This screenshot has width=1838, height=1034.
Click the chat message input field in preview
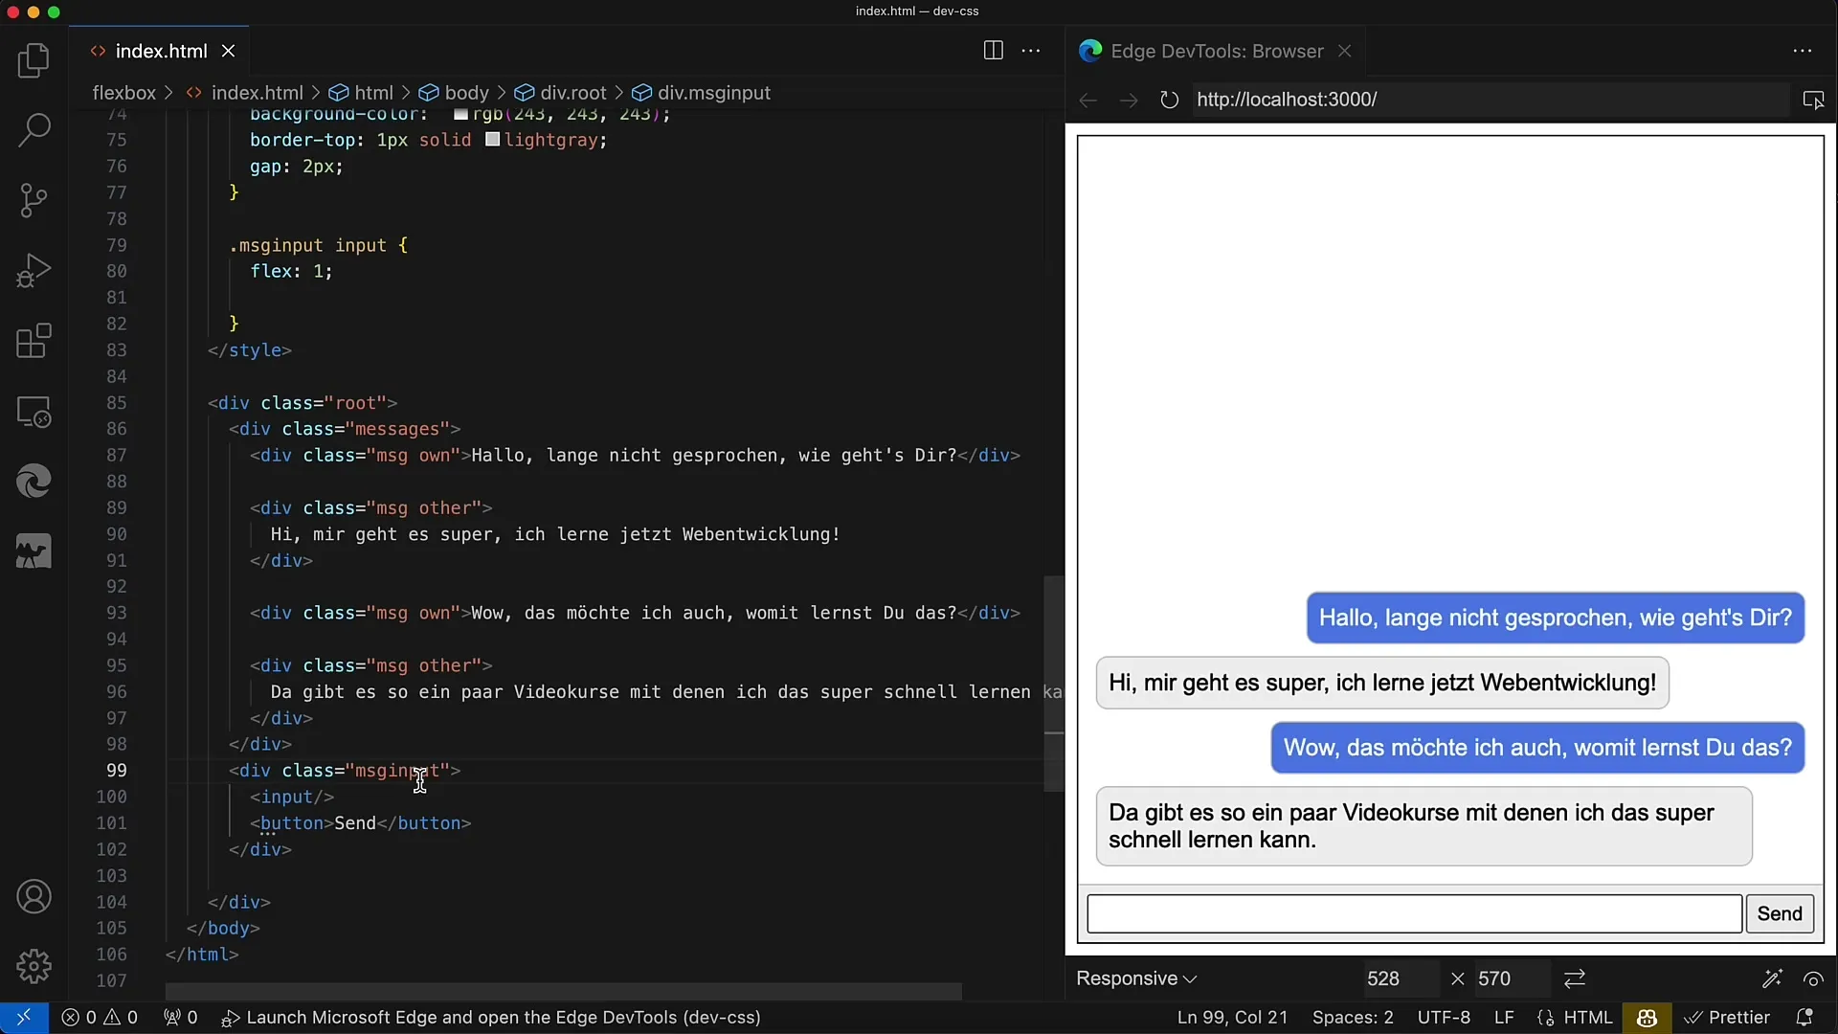click(x=1414, y=913)
